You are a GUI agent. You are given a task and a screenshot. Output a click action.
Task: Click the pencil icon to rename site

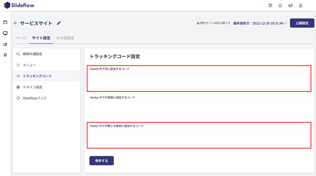[x=59, y=23]
